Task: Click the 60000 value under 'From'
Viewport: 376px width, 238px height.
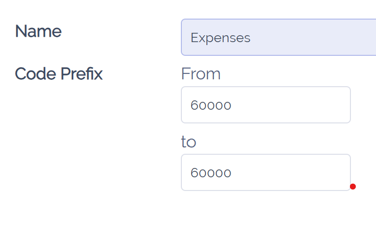Action: pyautogui.click(x=211, y=105)
